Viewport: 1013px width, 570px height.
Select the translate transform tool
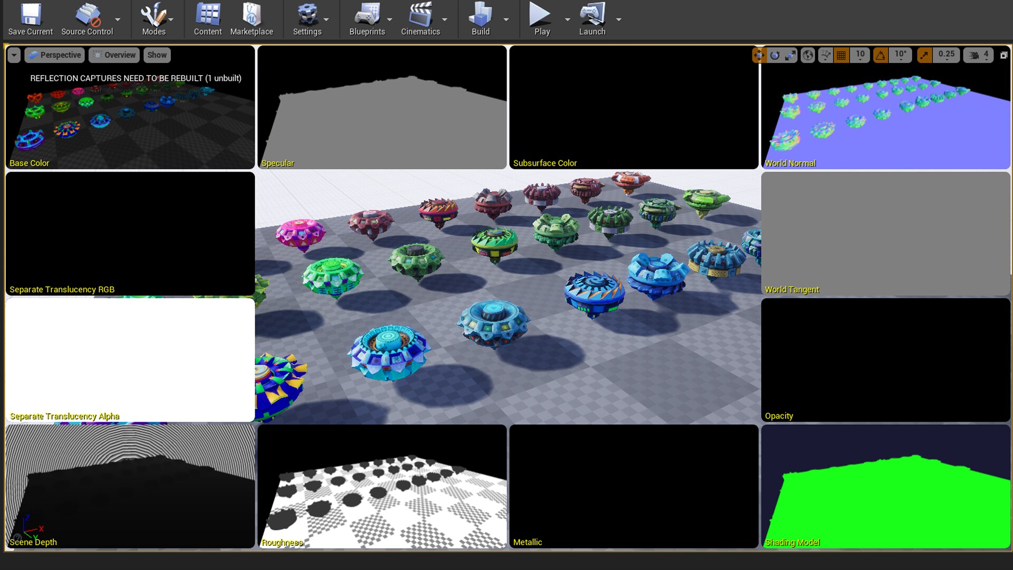[759, 55]
